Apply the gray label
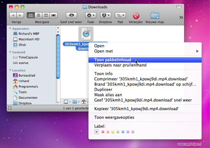Viewport: 210px width, 148px height. (133, 132)
